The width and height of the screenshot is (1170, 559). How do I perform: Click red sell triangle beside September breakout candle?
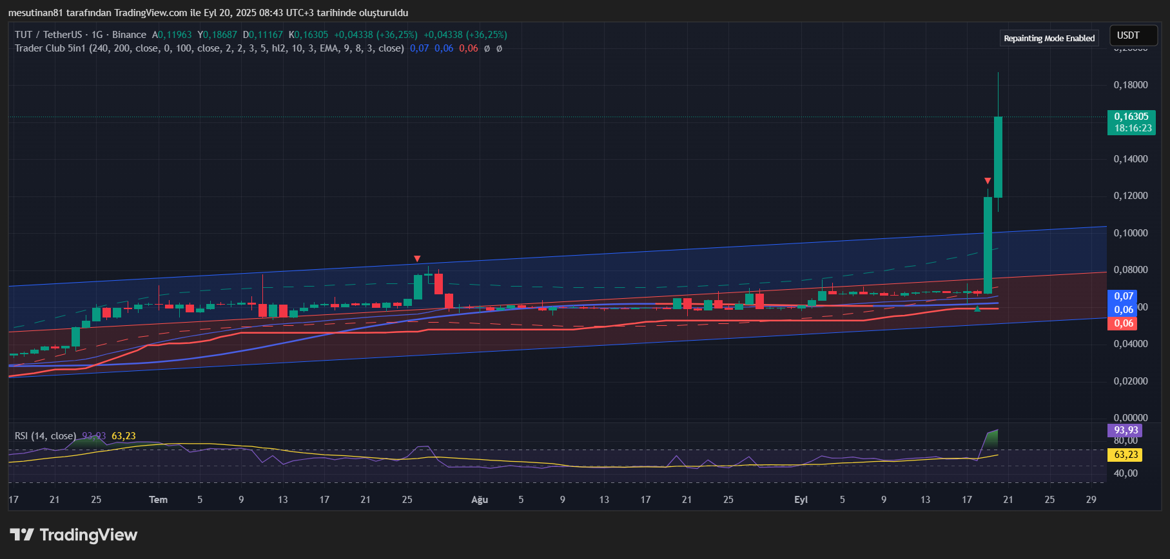click(988, 181)
